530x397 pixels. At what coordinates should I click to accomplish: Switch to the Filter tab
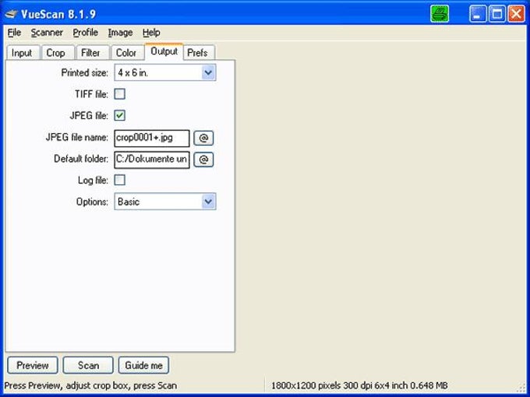(92, 53)
